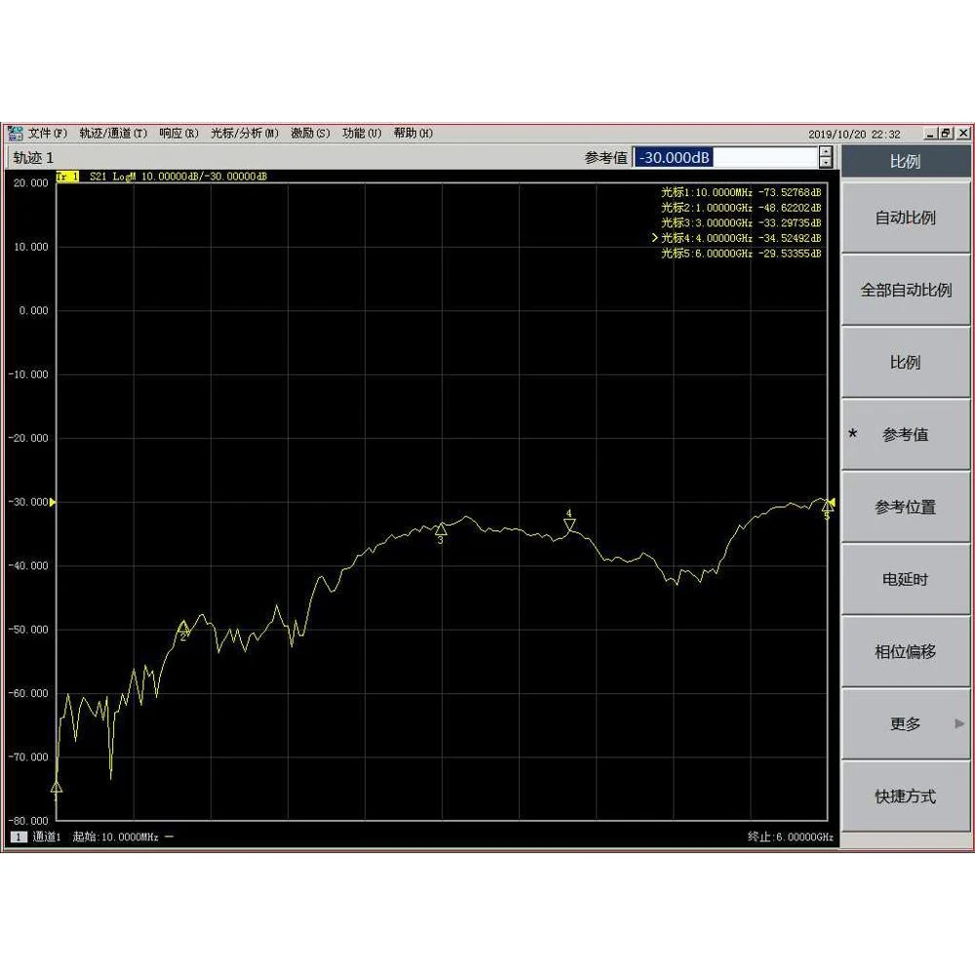Click the date time display 2019/10/20 22:32
Image resolution: width=975 pixels, height=975 pixels.
coord(854,135)
